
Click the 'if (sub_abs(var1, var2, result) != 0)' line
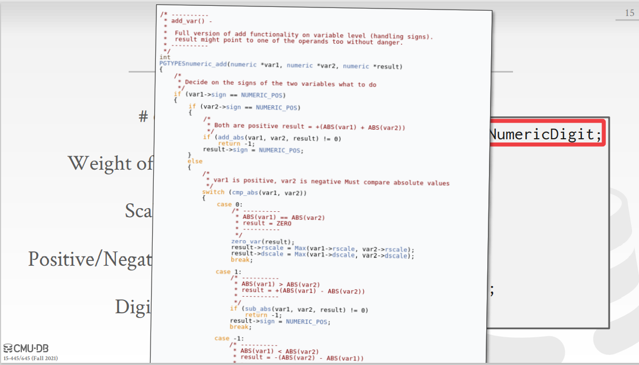pos(298,310)
